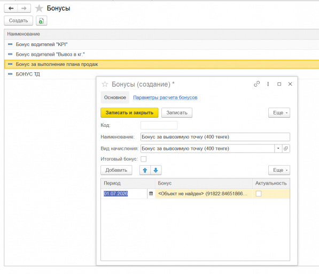Click the forward navigation arrow

(24, 9)
